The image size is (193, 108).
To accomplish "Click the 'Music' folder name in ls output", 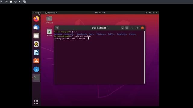I will click(x=92, y=34).
